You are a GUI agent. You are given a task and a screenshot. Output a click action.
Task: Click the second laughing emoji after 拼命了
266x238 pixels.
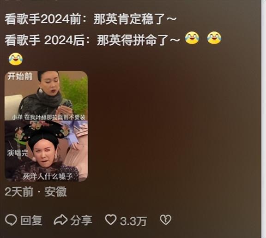coord(214,38)
